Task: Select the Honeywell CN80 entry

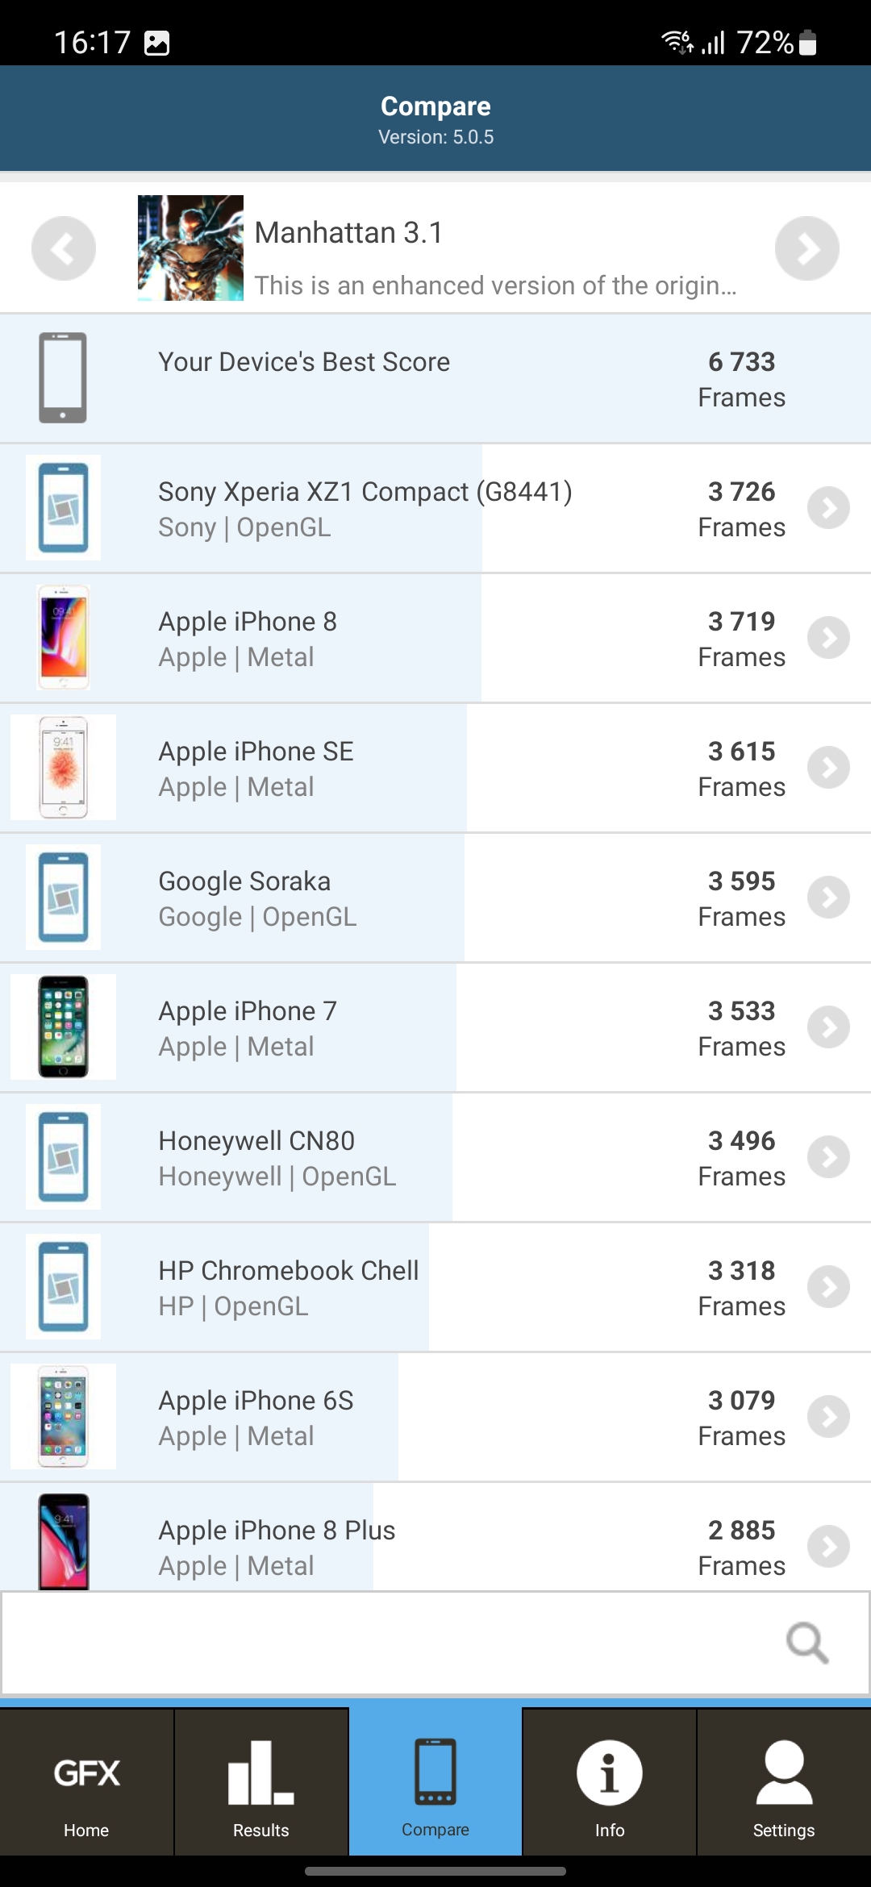Action: (x=256, y=1157)
